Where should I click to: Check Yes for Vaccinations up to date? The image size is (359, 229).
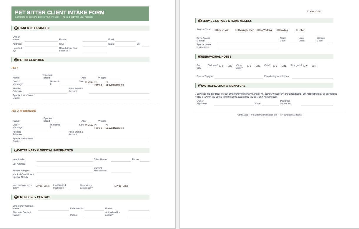(37, 186)
